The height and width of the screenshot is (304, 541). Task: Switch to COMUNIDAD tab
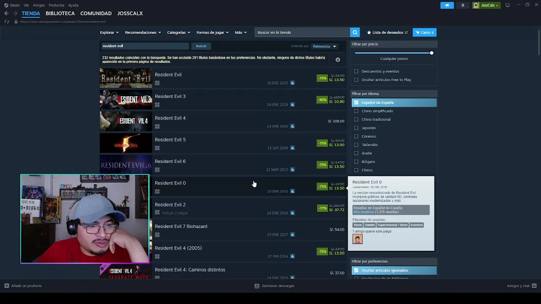coord(96,14)
